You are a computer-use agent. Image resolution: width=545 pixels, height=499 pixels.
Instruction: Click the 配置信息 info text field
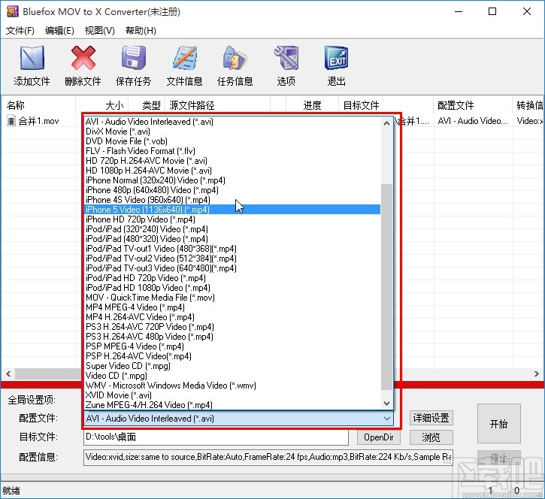pos(268,457)
